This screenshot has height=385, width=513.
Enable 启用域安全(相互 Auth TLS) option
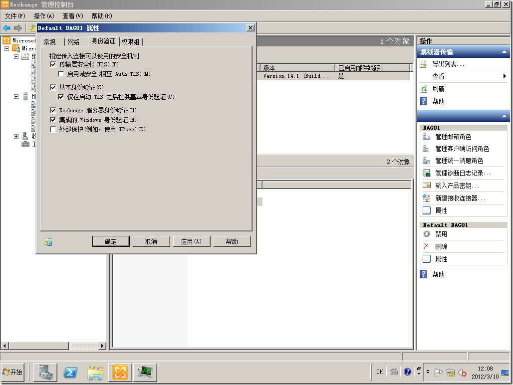[x=60, y=73]
